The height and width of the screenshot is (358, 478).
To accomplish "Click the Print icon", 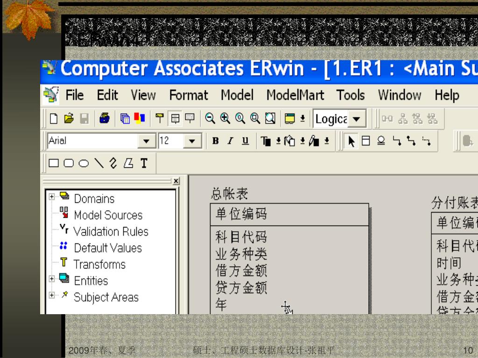I will click(x=105, y=118).
